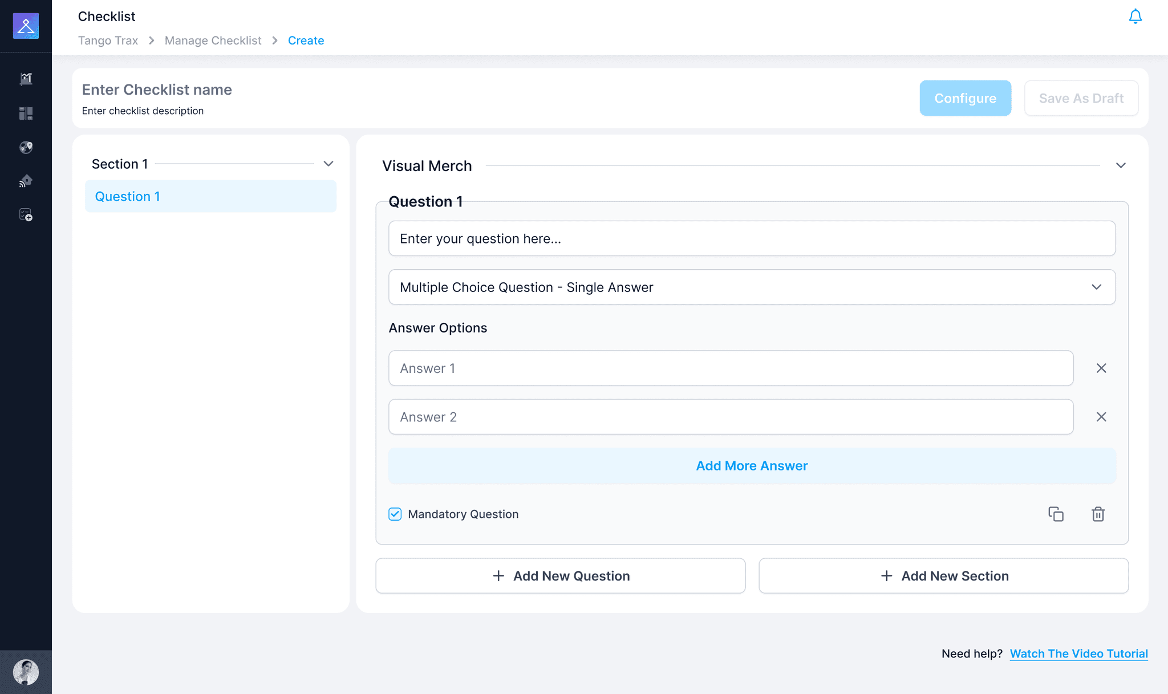
Task: Focus the question text input field
Action: point(752,238)
